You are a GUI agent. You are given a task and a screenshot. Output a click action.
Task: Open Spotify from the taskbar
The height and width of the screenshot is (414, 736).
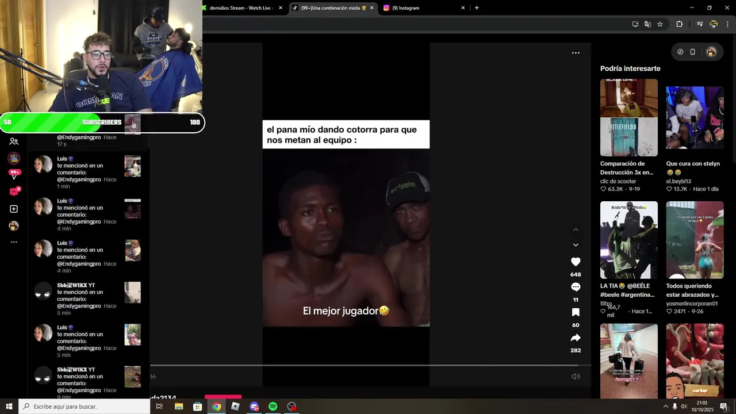[273, 407]
